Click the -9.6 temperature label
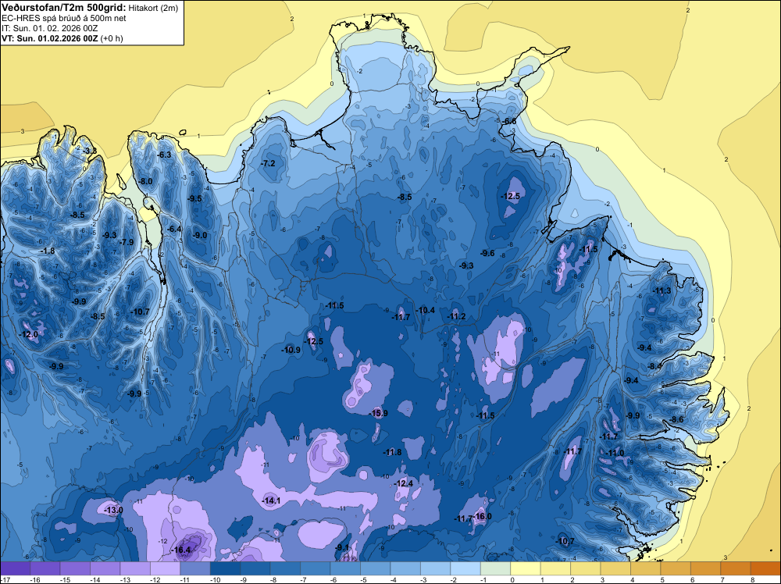The height and width of the screenshot is (584, 781). (487, 253)
